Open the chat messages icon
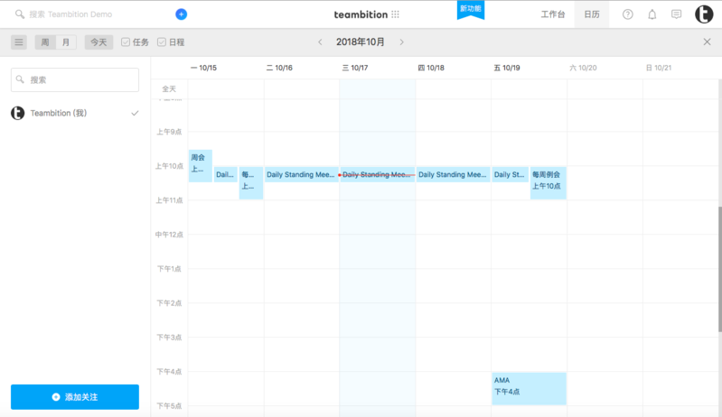Viewport: 722px width, 417px height. click(x=676, y=14)
